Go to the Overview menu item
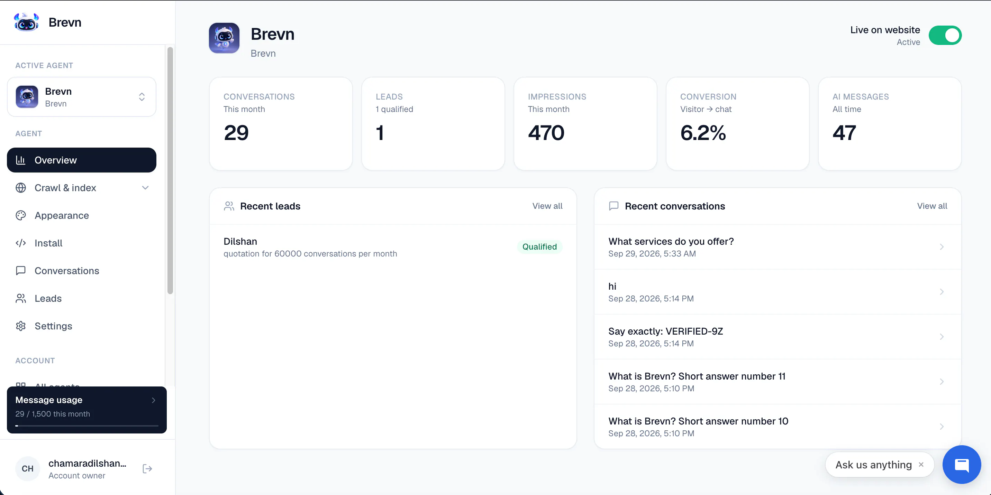 click(x=82, y=160)
